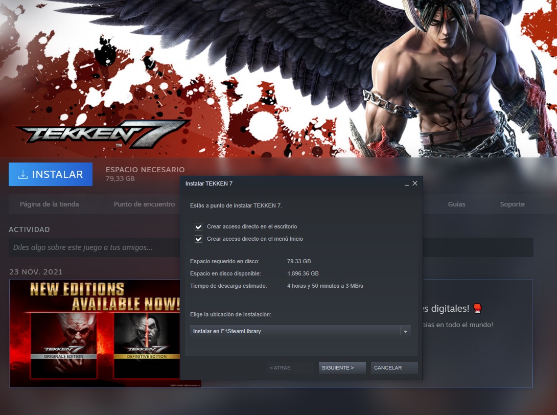
Task: Minimize the Instalar TEKKEN 7 dialog
Action: [406, 183]
